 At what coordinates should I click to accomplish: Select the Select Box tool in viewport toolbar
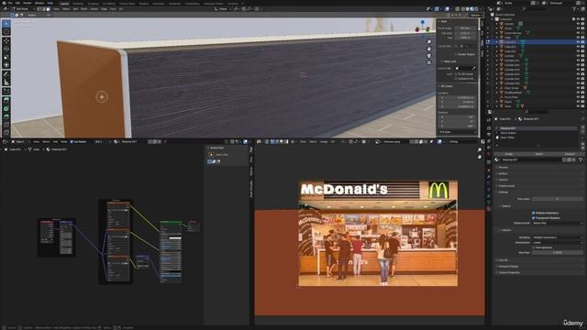pos(6,24)
